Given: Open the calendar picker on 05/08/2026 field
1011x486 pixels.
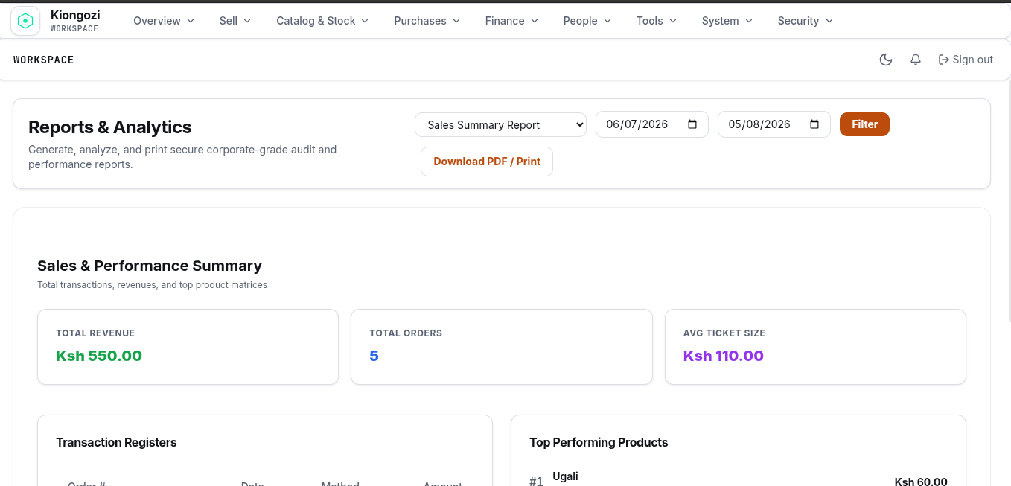Looking at the screenshot, I should click(814, 124).
